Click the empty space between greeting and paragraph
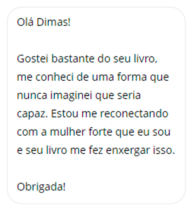The width and height of the screenshot is (195, 212). point(96,40)
